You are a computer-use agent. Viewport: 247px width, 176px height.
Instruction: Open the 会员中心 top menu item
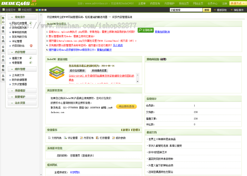coord(212,4)
